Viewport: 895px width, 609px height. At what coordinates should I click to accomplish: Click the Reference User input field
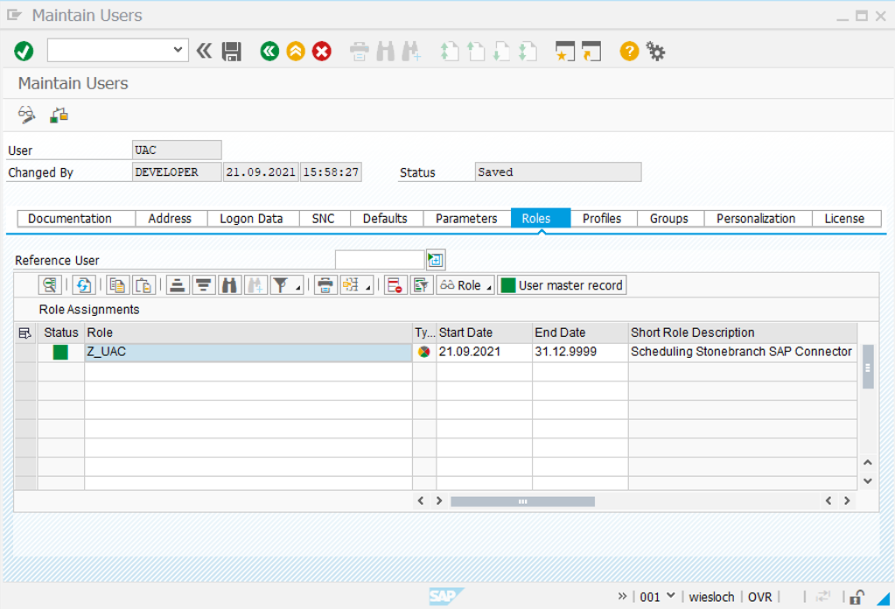click(380, 260)
